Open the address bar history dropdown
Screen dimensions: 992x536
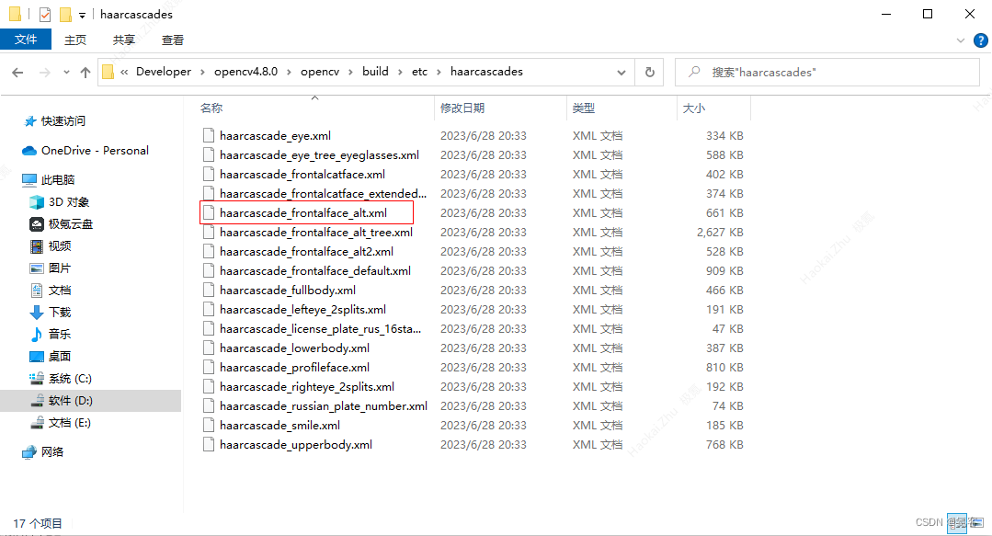pyautogui.click(x=621, y=71)
